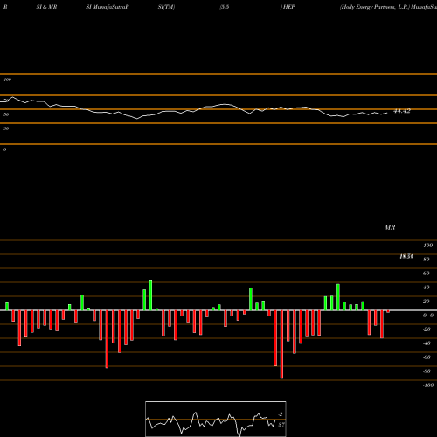Click the "(Holly Energy Partners, L.P.)" title
This screenshot has height=437, width=437.
(x=374, y=7)
